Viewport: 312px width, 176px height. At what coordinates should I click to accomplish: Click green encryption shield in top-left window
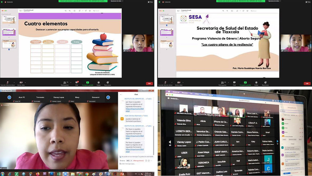2,2
